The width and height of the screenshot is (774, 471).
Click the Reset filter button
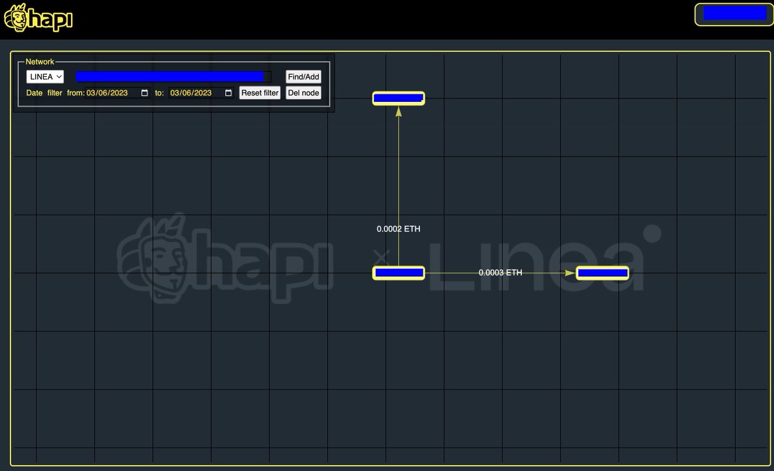(x=260, y=93)
